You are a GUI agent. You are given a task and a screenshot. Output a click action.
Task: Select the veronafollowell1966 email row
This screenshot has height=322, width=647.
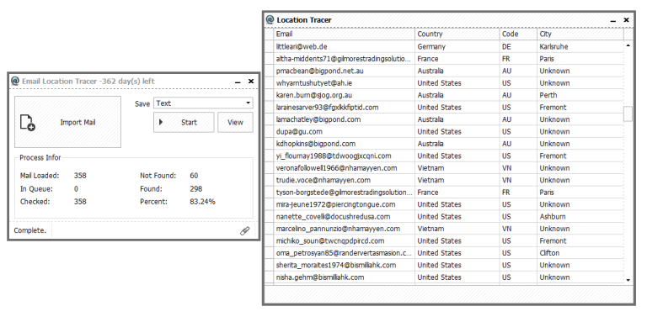coord(444,168)
